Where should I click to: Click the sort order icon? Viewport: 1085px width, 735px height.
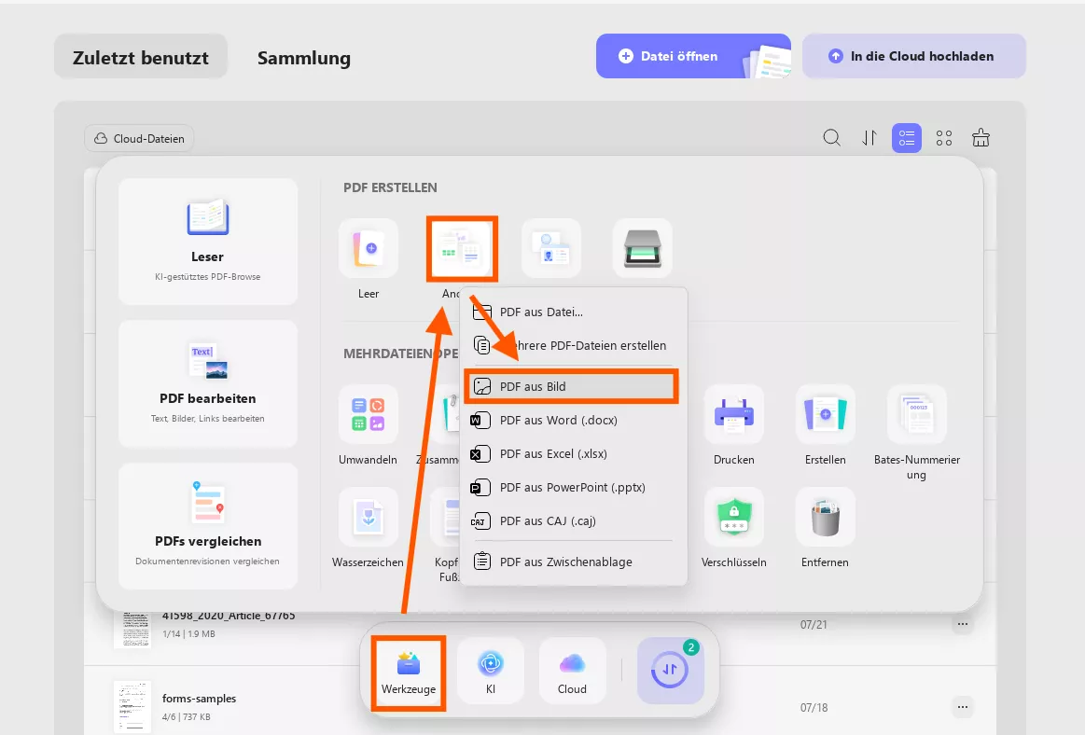pyautogui.click(x=869, y=138)
